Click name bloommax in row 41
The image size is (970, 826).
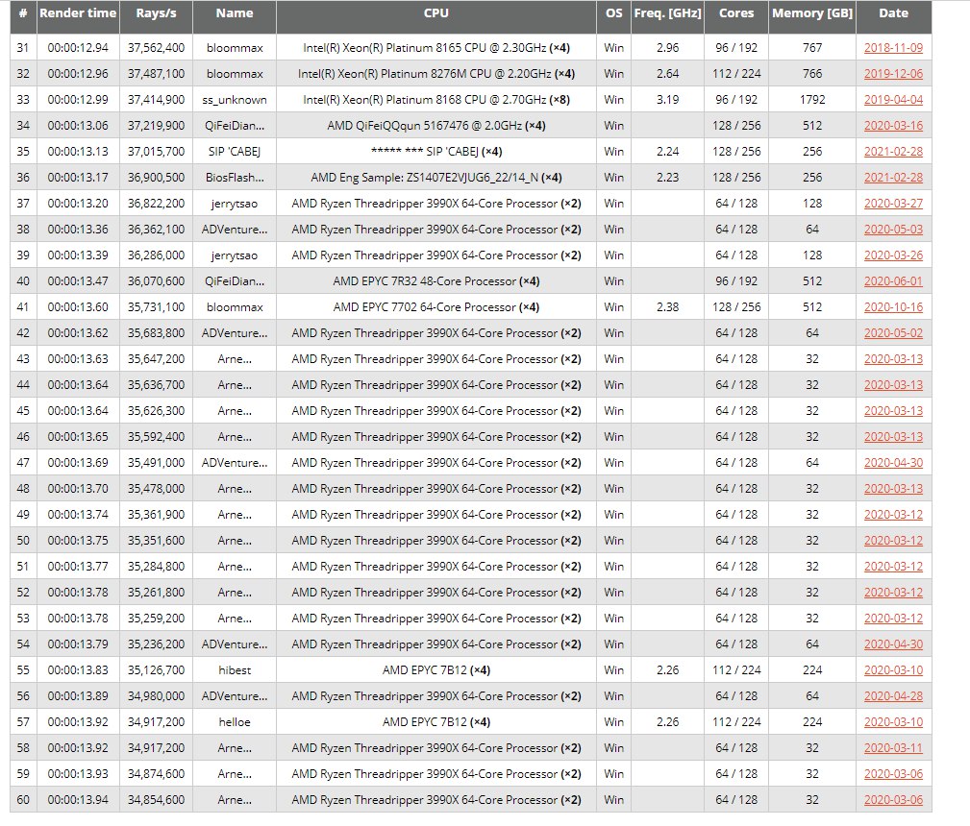pos(235,307)
